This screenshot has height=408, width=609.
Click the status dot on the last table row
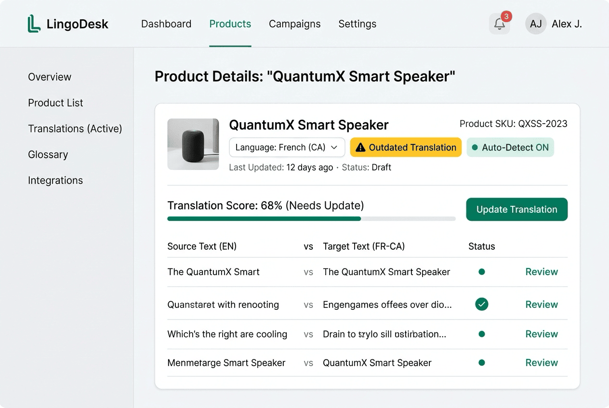click(481, 363)
